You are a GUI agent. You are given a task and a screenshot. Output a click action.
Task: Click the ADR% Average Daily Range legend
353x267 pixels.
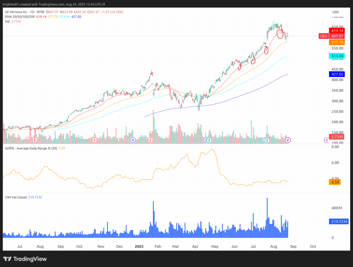pyautogui.click(x=30, y=148)
